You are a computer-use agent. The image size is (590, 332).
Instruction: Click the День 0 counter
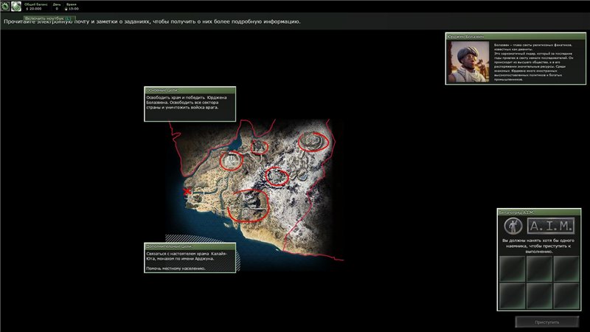57,7
